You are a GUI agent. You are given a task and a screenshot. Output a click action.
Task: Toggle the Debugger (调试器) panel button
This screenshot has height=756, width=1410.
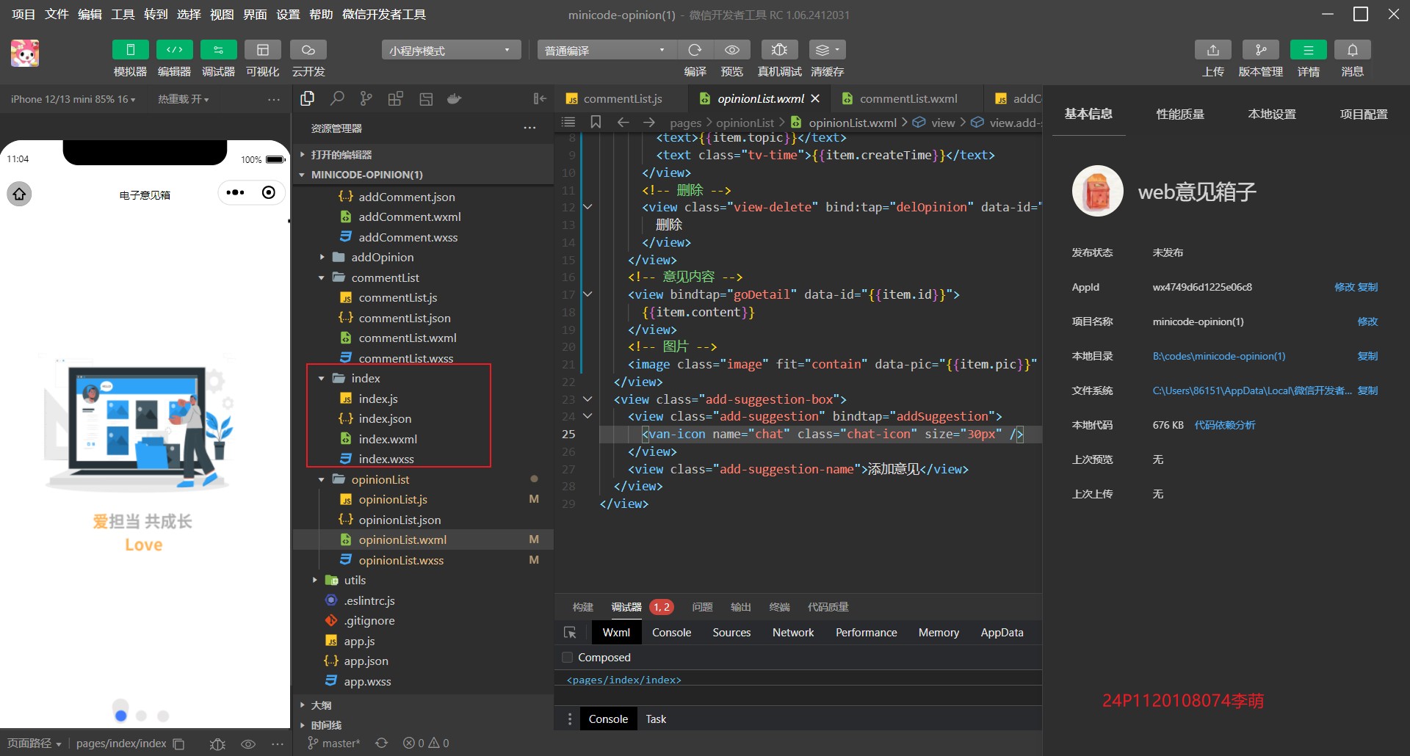[218, 50]
